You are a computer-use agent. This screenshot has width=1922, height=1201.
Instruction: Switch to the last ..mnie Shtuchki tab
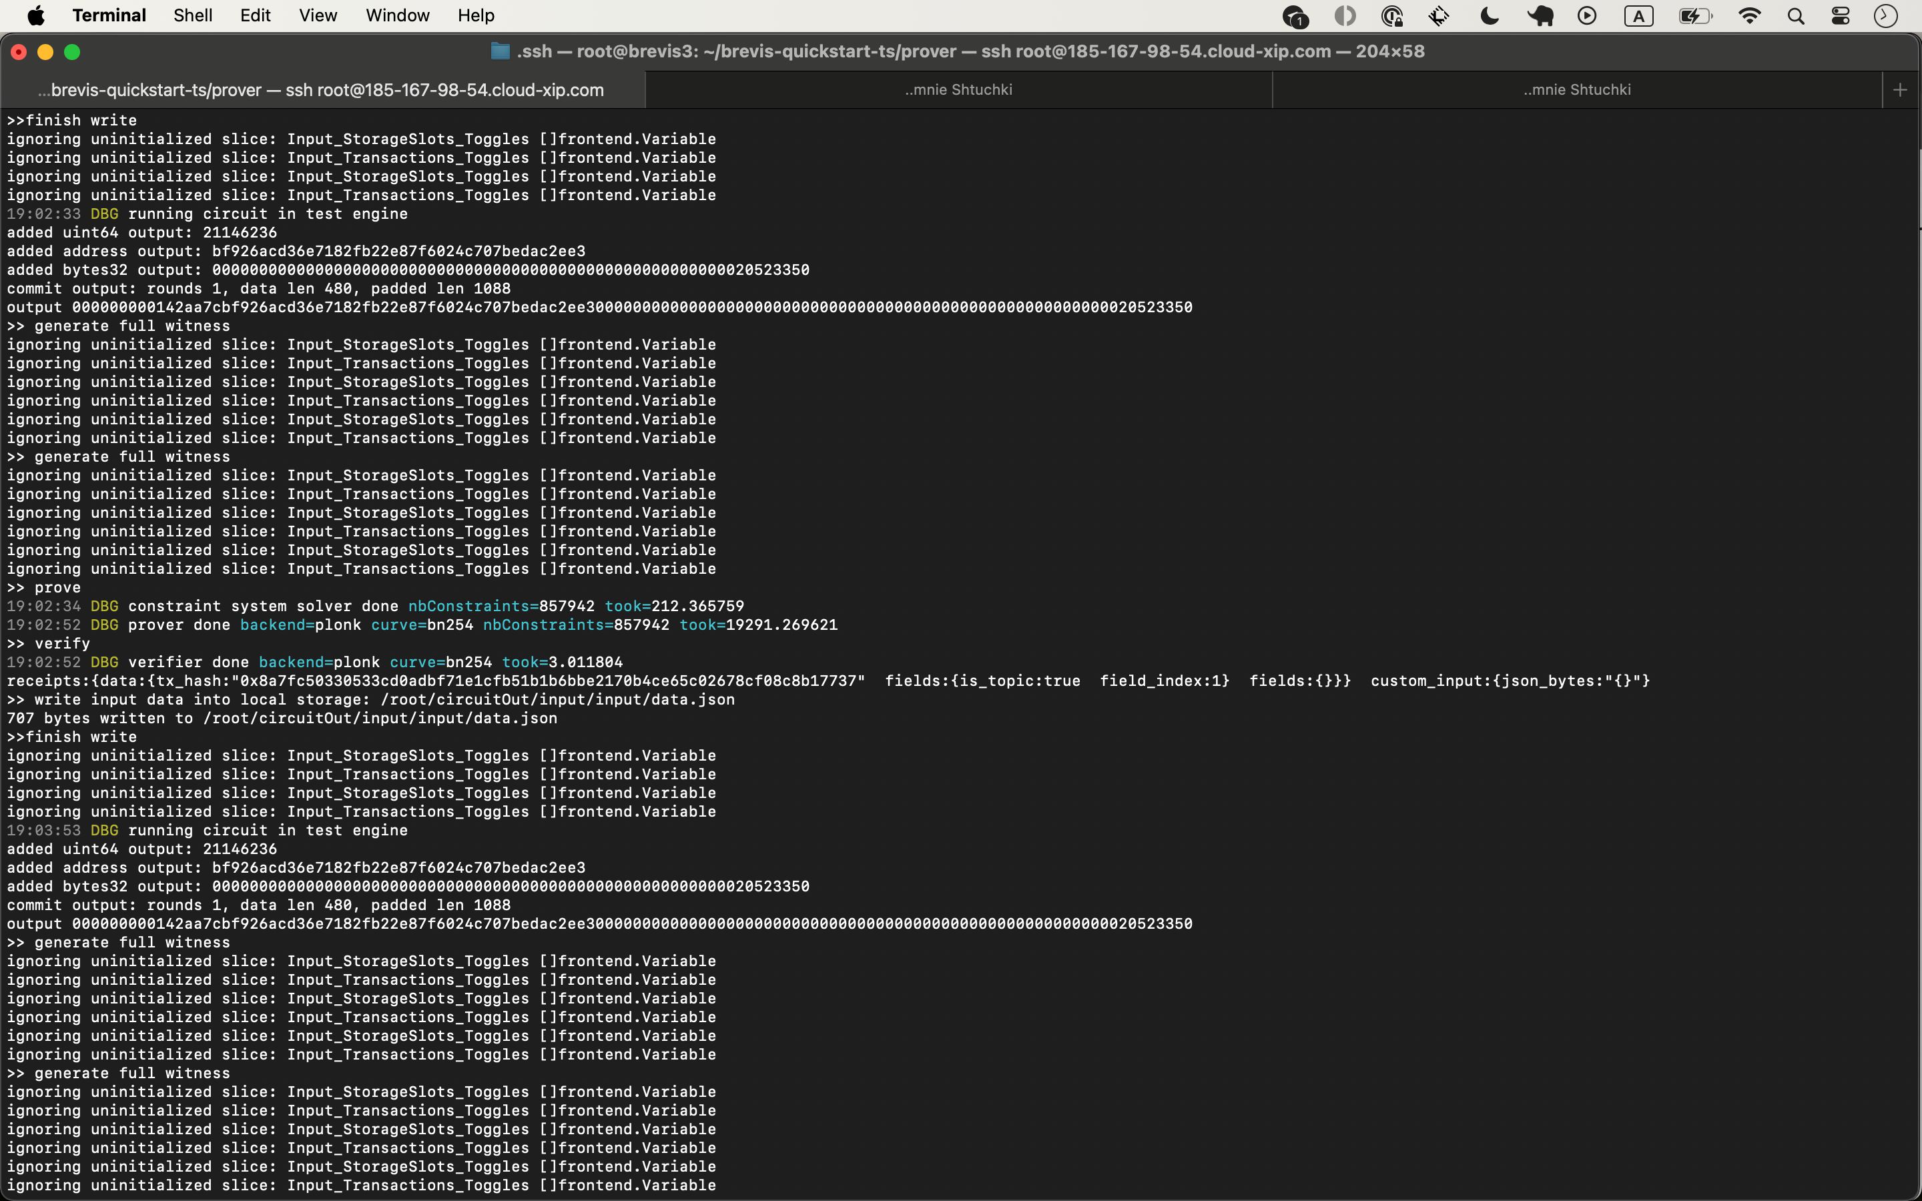[x=1578, y=90]
